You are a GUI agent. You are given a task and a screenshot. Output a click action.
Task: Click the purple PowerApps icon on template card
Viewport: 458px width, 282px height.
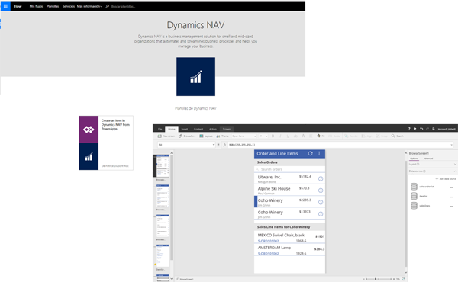pos(89,130)
